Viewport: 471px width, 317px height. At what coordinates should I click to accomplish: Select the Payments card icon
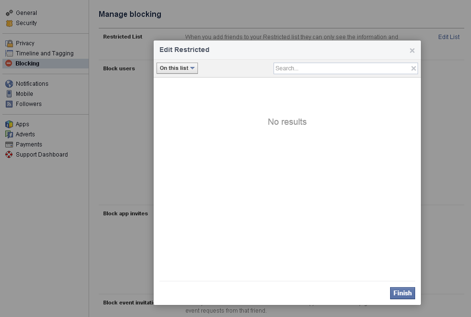pyautogui.click(x=9, y=144)
